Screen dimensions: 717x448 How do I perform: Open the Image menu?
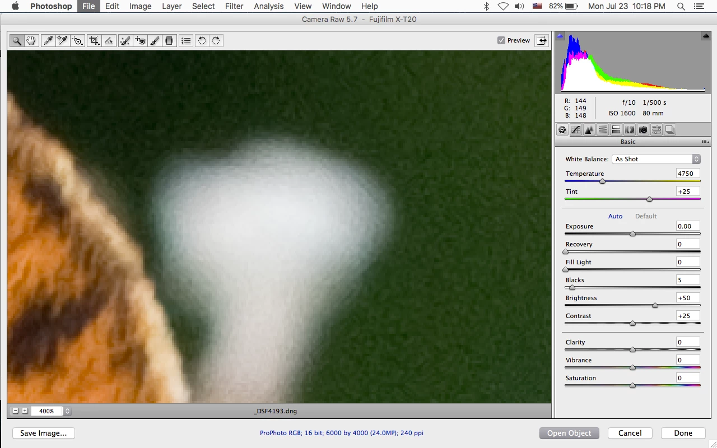tap(140, 6)
